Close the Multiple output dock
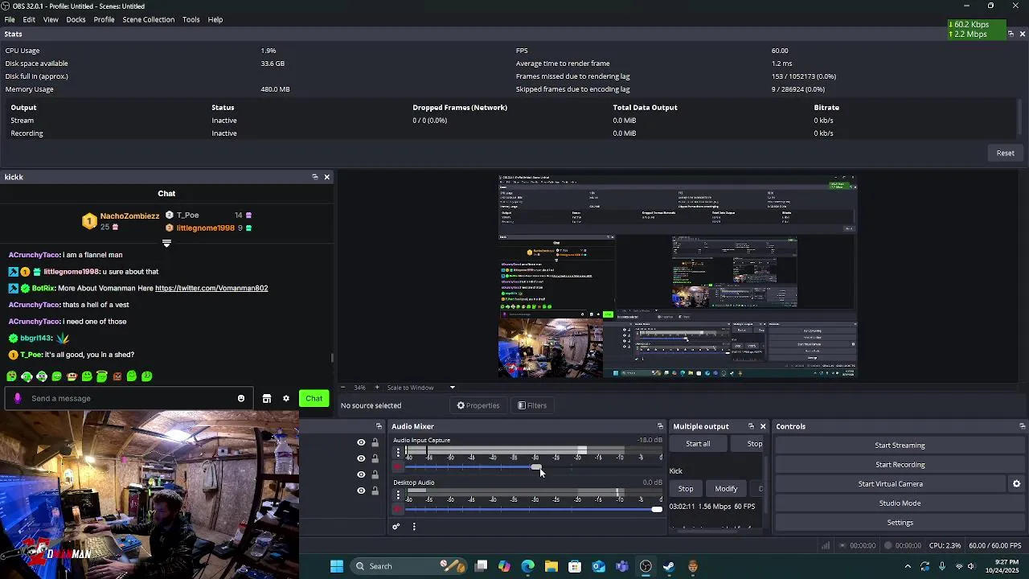1029x579 pixels. point(763,426)
